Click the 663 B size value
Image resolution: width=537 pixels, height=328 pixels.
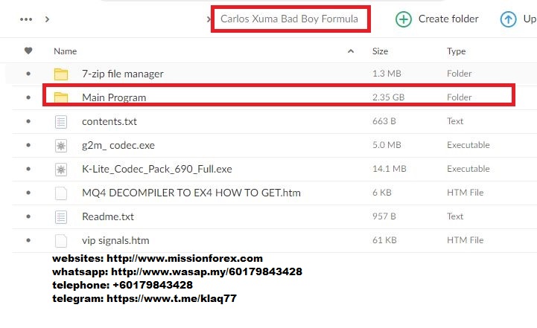click(384, 121)
